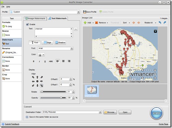Open the text Color picker dropdown
172x128 pixels.
41,55
